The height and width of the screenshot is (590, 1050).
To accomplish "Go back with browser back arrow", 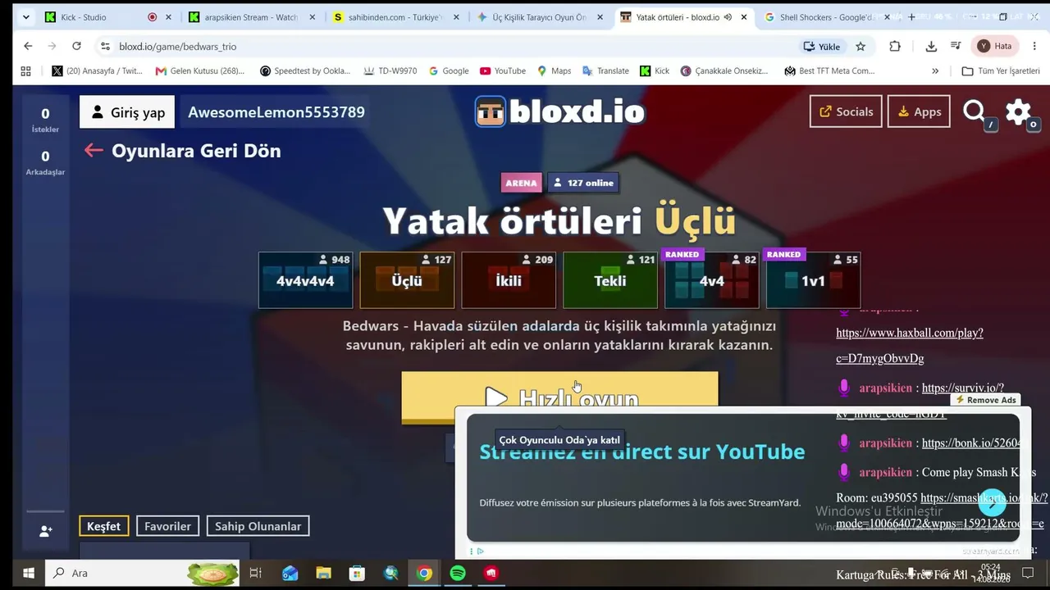I will coord(28,47).
